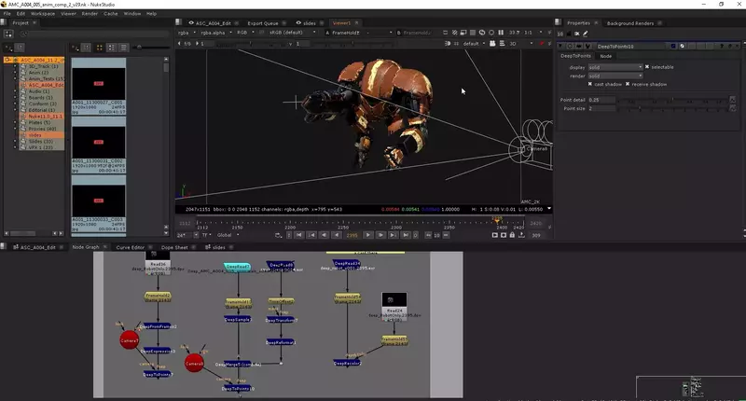
Task: Open the Render menu
Action: pos(90,14)
